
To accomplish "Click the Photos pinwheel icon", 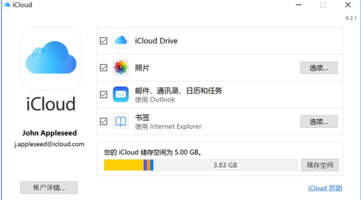I will click(x=120, y=68).
